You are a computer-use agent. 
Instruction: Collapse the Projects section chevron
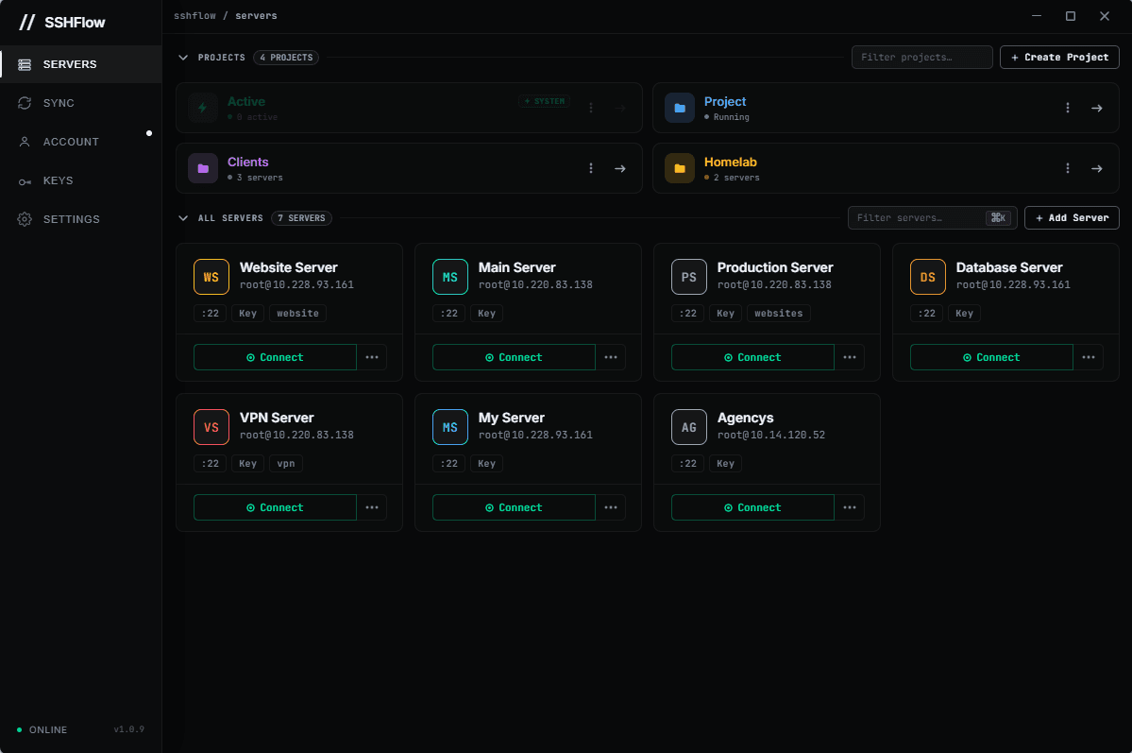[x=183, y=57]
